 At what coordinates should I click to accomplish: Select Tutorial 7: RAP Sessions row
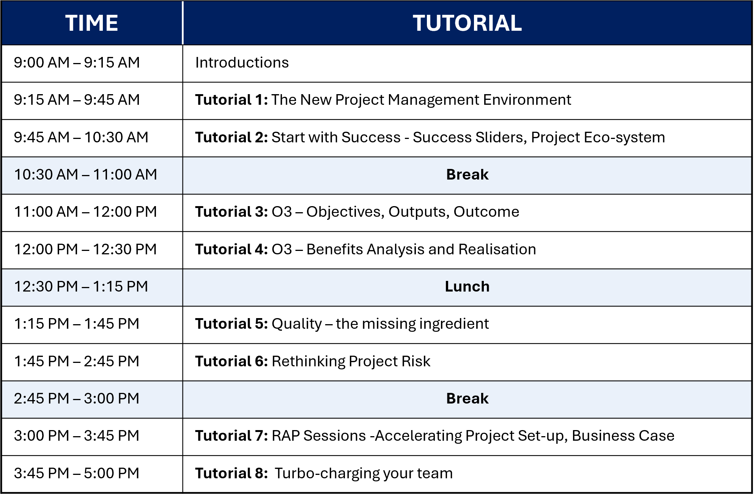click(467, 437)
